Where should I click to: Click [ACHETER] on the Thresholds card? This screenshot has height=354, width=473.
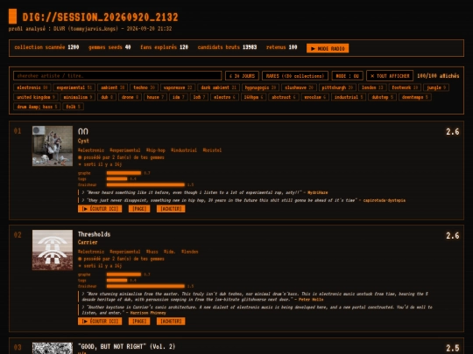171,321
